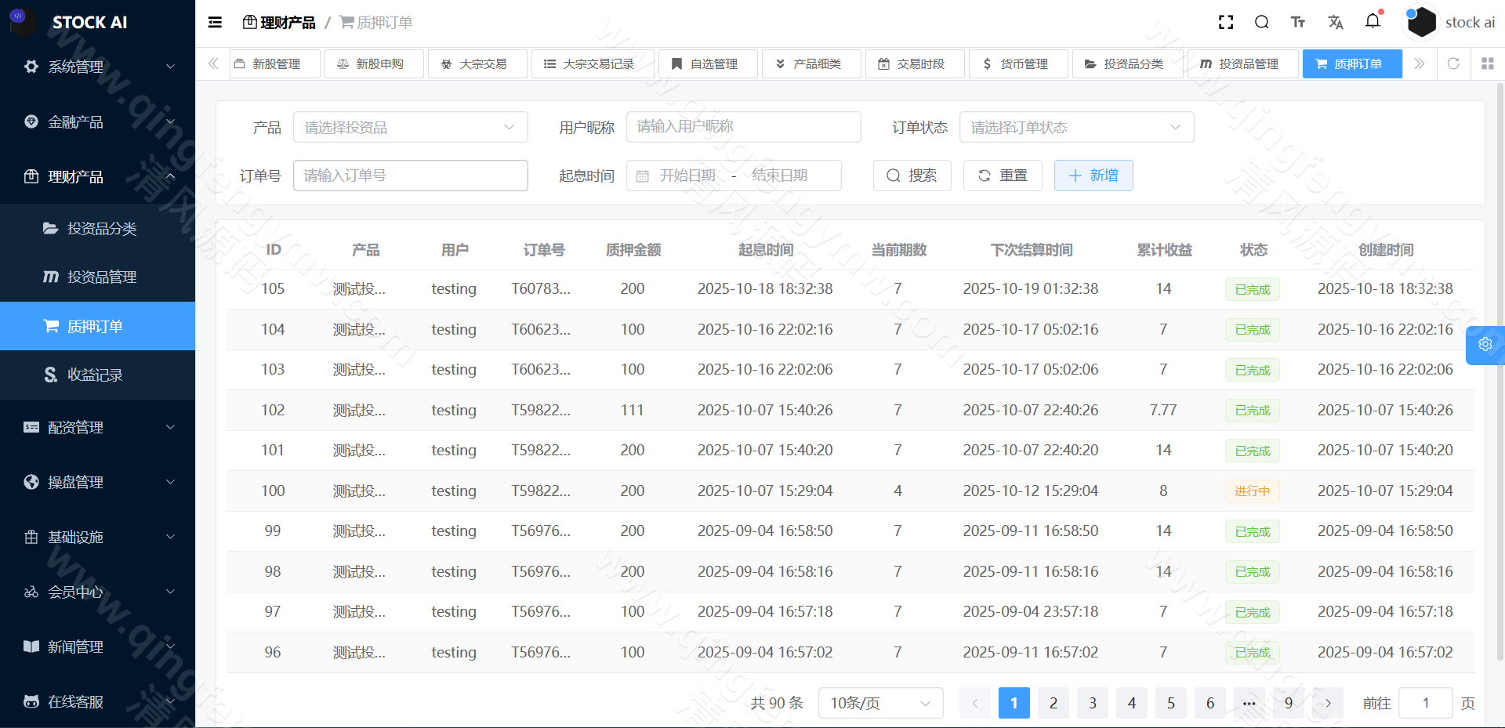This screenshot has width=1505, height=728.
Task: Click the 订单号 order number input field
Action: point(410,175)
